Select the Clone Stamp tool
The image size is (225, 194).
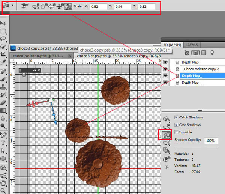(3, 87)
